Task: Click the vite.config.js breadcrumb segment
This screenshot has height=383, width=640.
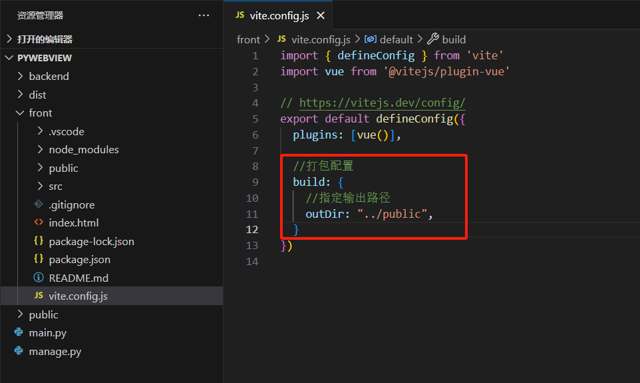Action: click(321, 40)
